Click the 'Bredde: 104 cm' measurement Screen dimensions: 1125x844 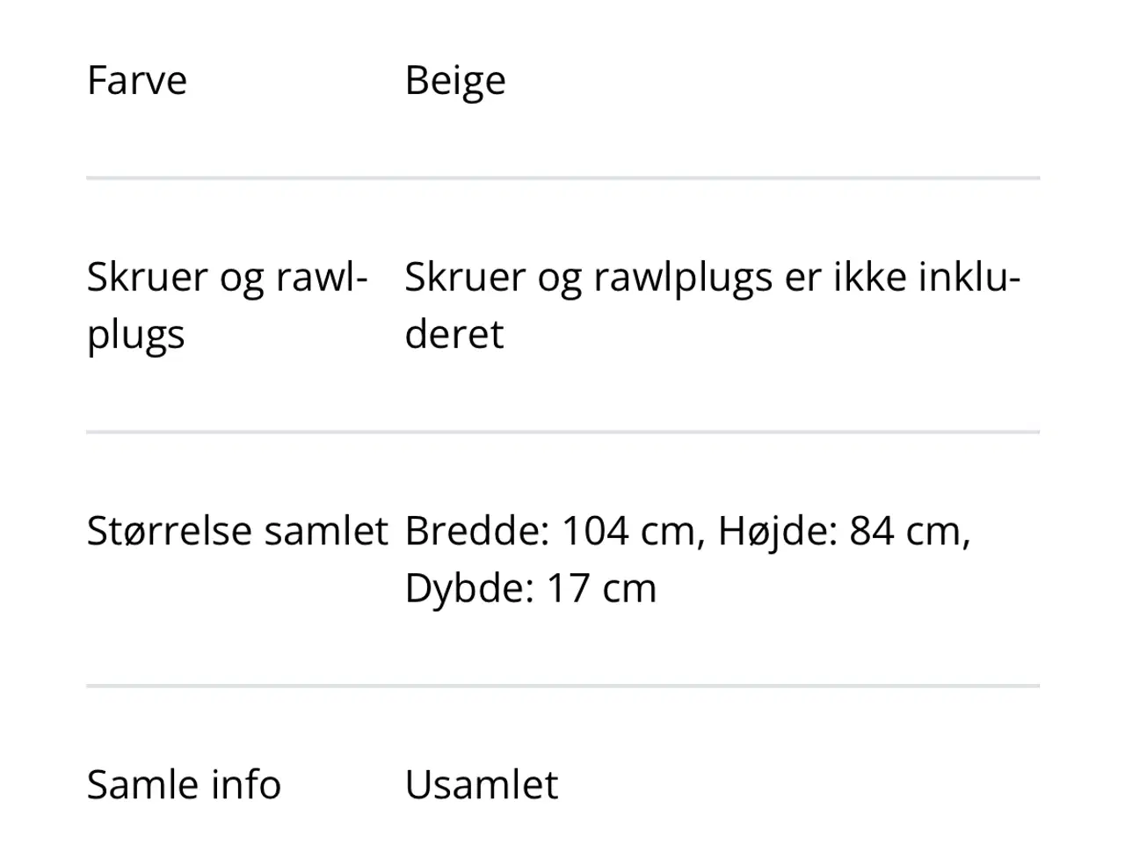coord(554,531)
